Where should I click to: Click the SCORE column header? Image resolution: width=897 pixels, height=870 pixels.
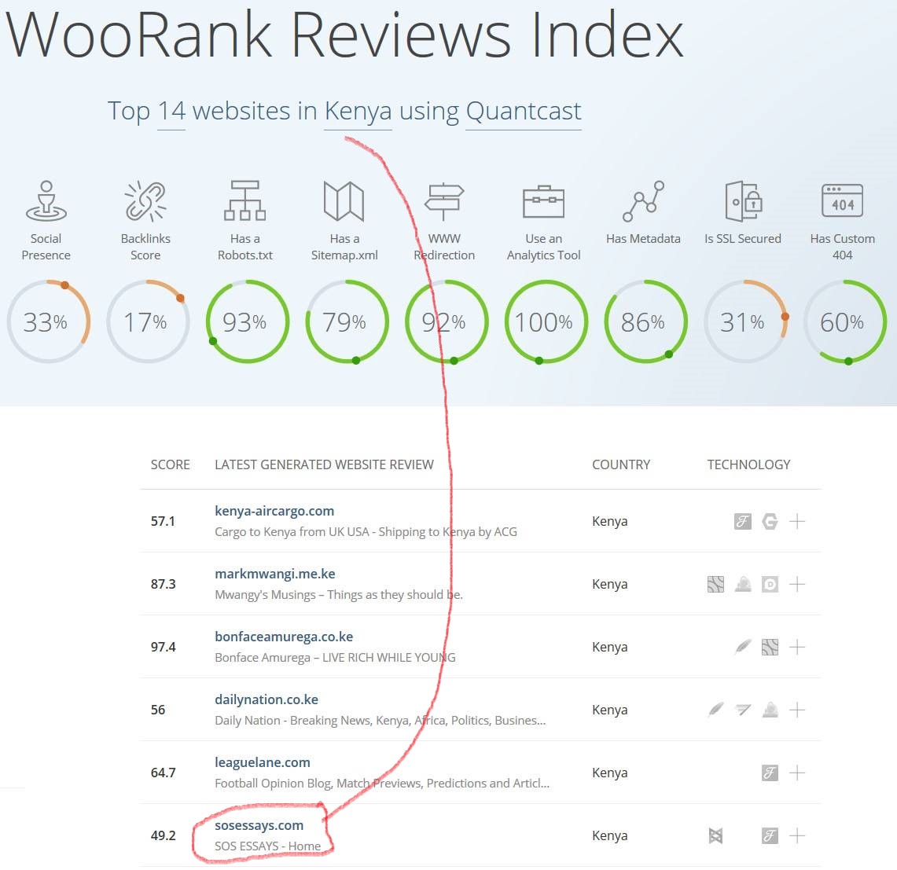(x=171, y=464)
